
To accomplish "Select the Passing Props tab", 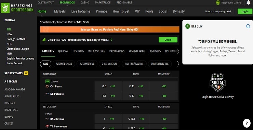I will pos(117,51).
